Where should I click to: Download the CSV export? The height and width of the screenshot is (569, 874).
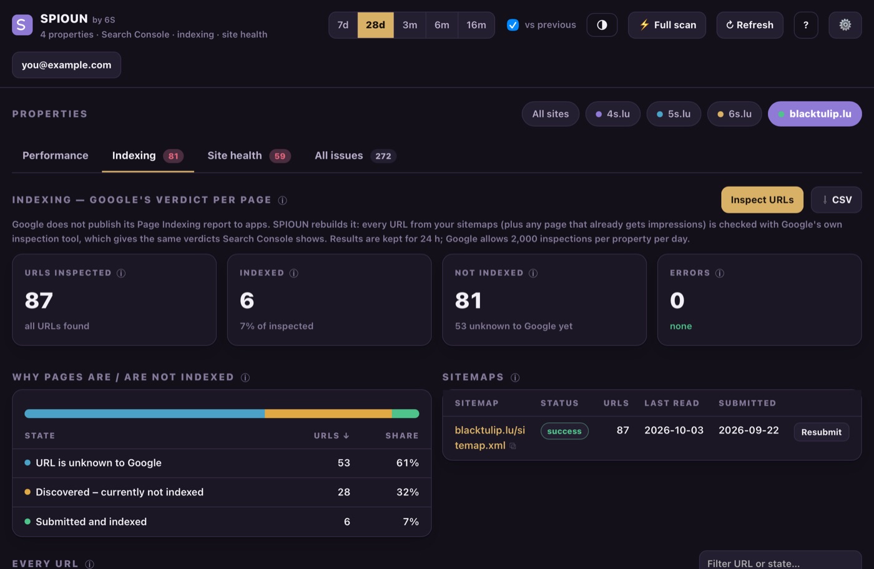tap(837, 200)
